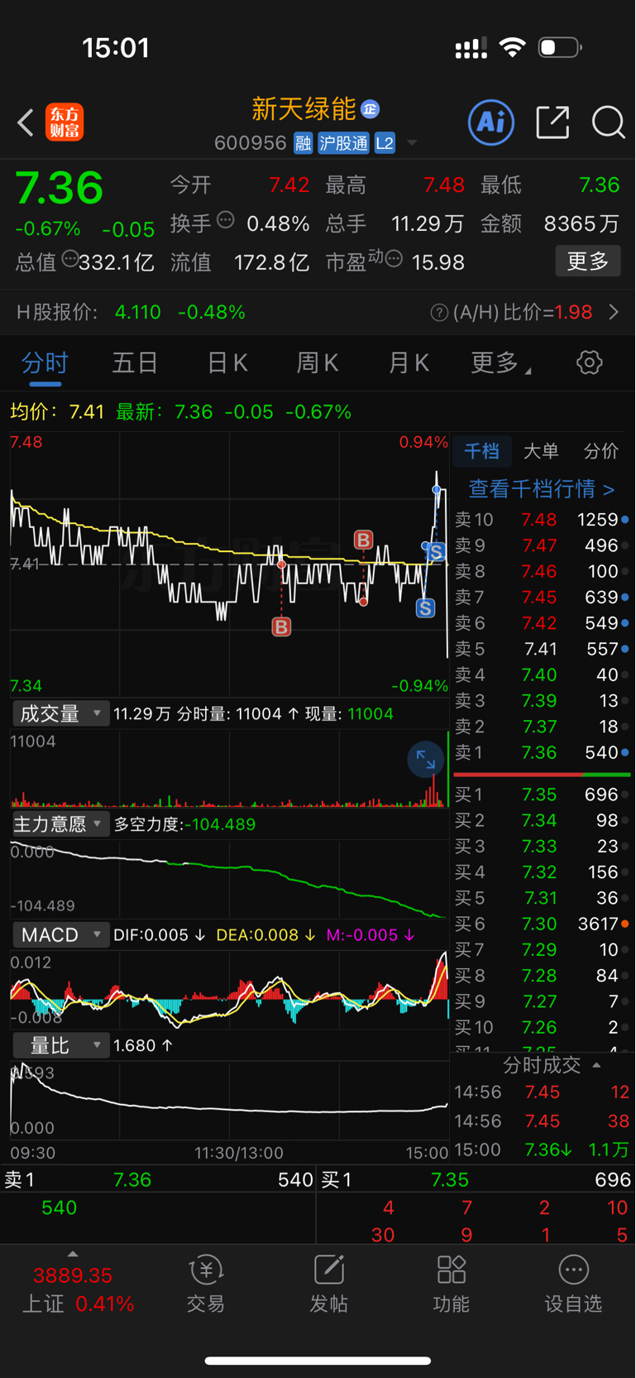Screen dimensions: 636x1378
Task: Tap the 卖5 7.41 order row
Action: tap(542, 649)
